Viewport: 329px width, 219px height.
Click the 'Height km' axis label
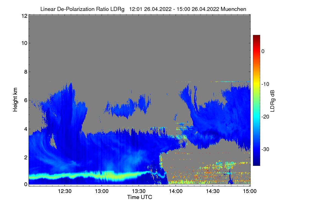coord(15,100)
